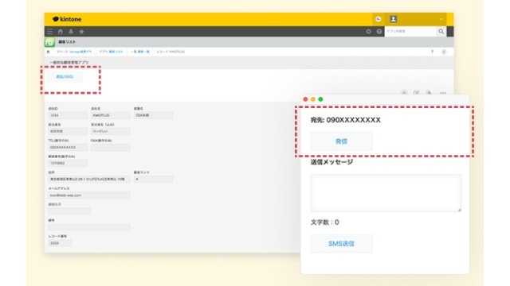Click the address field value

[89, 179]
